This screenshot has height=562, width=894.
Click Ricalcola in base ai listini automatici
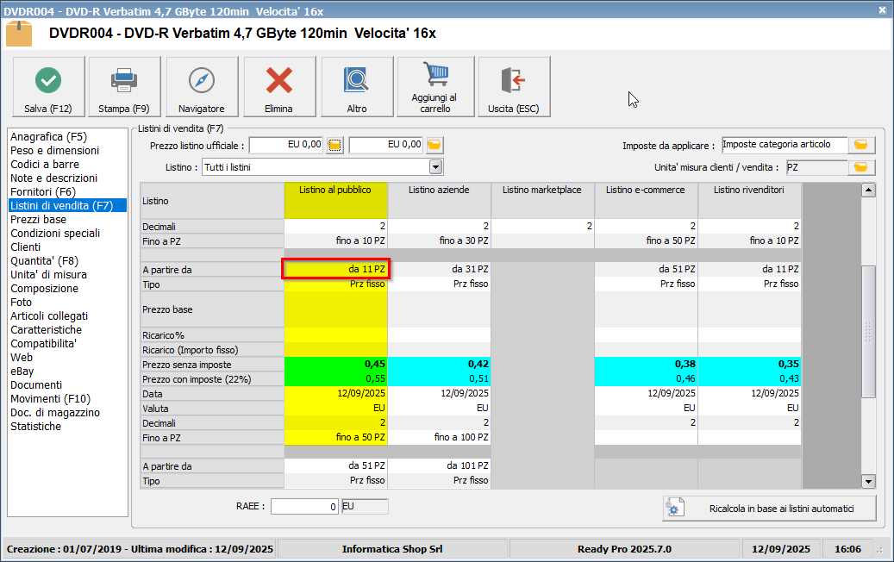click(769, 509)
